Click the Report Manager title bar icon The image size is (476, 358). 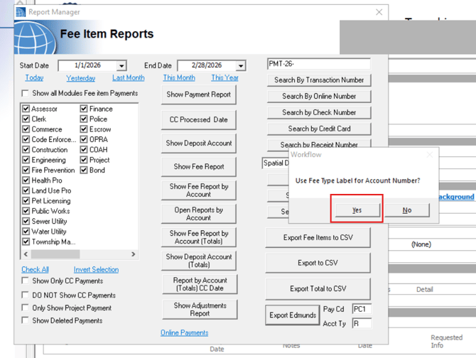point(21,12)
